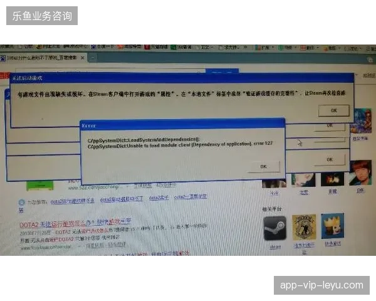Open the result titled DOTA2 无法运行游戏怎么办
This screenshot has height=301, width=376.
point(75,223)
